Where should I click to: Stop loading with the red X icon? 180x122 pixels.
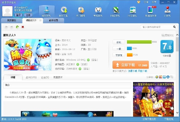tap(23, 27)
